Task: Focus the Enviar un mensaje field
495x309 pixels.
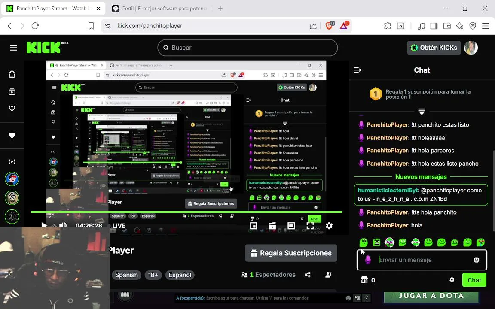Action: (x=422, y=260)
